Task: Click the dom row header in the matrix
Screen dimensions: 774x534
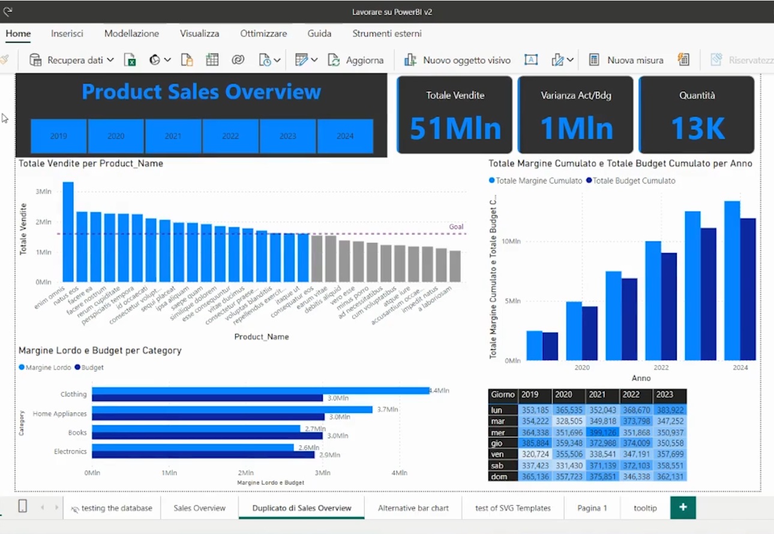Action: (503, 476)
